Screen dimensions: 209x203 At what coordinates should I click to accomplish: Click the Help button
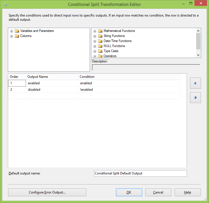coord(188,192)
